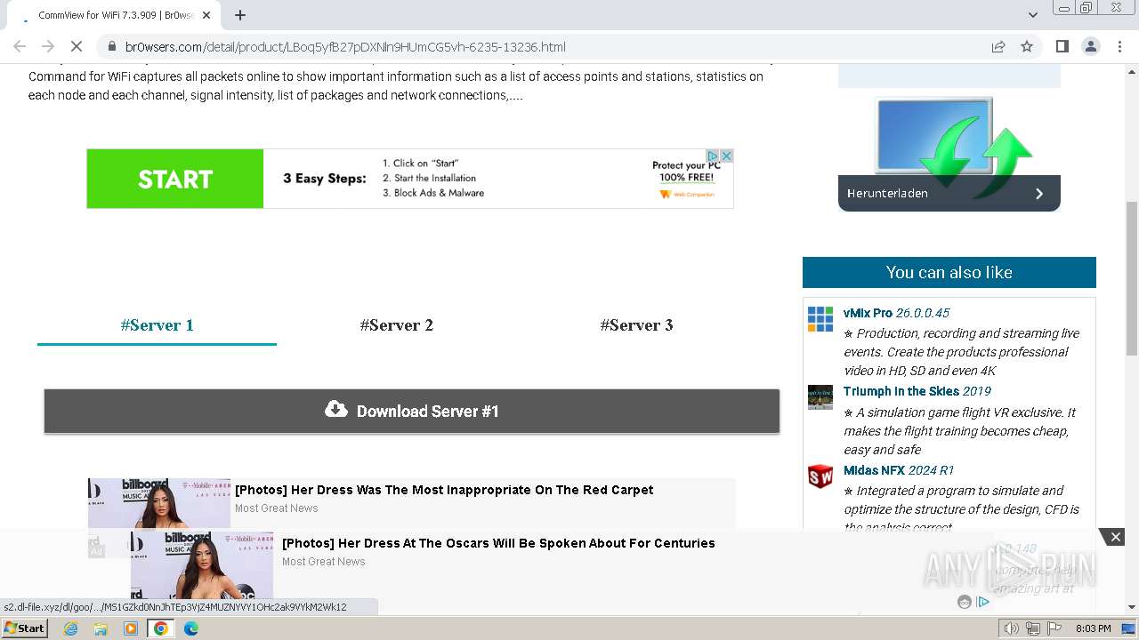Click the vMix Pro app icon

pos(820,318)
